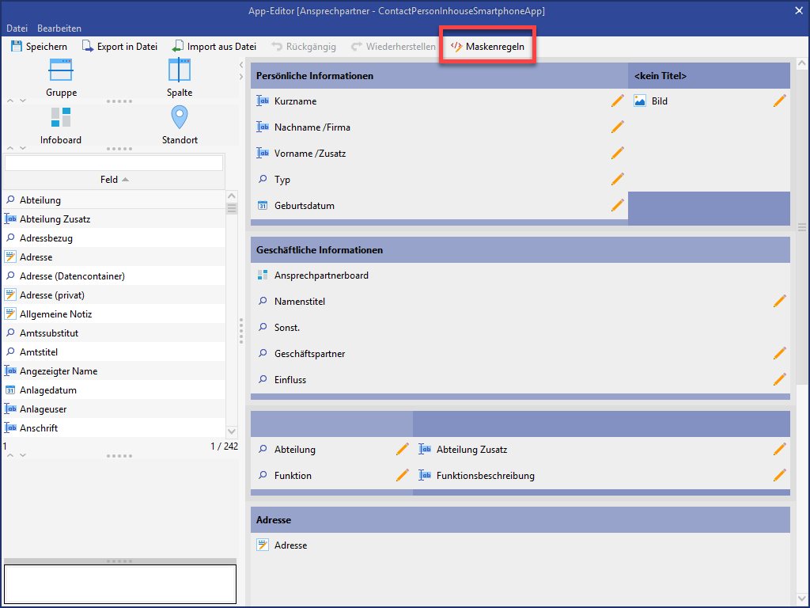Image resolution: width=810 pixels, height=608 pixels.
Task: Click Import aus Datei
Action: [x=214, y=47]
